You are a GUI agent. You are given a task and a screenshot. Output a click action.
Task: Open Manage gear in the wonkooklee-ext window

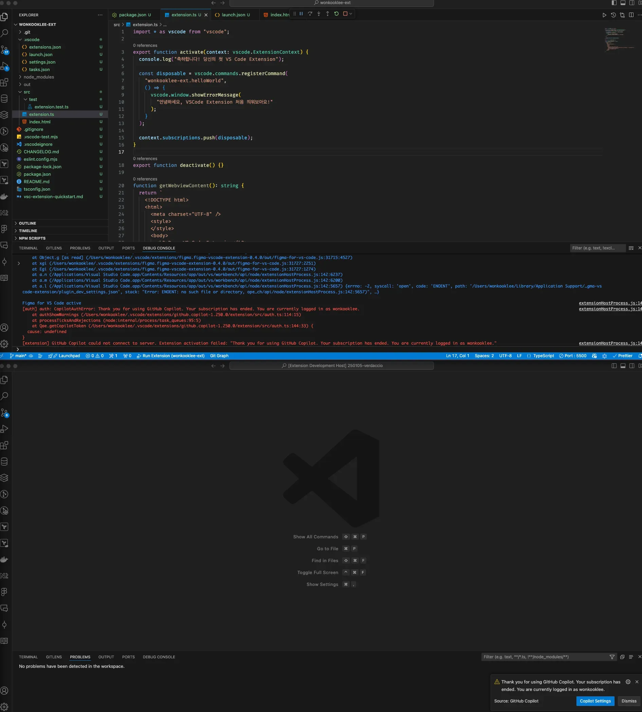pyautogui.click(x=5, y=344)
